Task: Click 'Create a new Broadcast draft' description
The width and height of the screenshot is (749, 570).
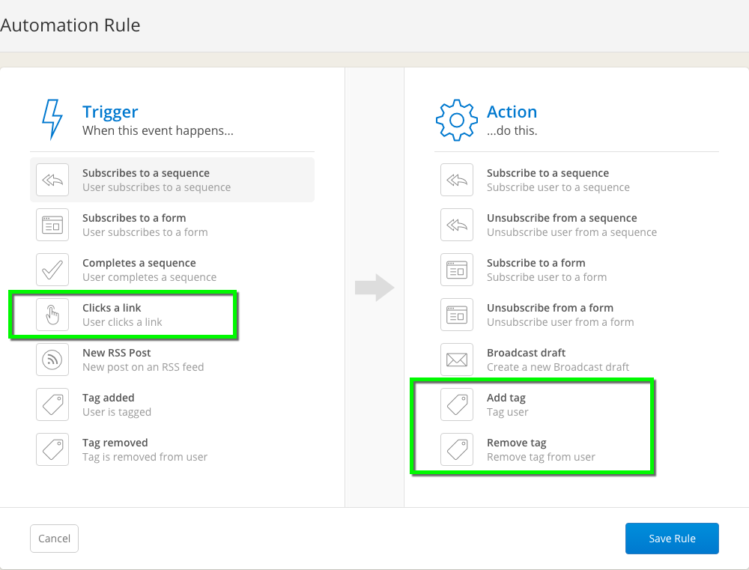Action: (557, 367)
